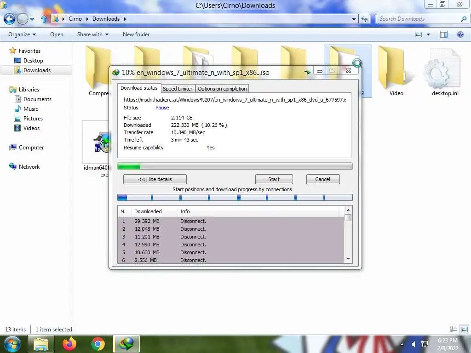Toggle the preview pane icon
Image resolution: width=471 pixels, height=353 pixels.
[443, 34]
